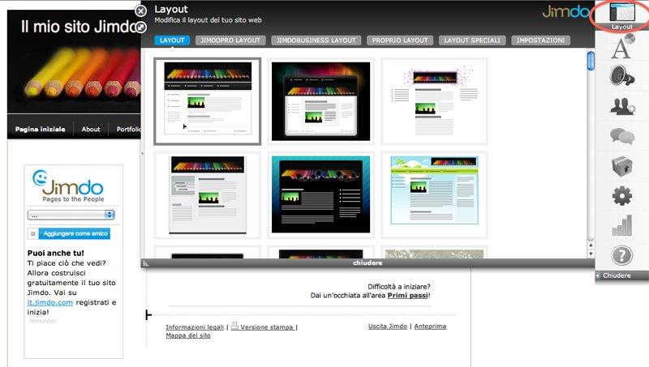
Task: Click the scrollbar down arrow in Layout panel
Action: point(591,254)
